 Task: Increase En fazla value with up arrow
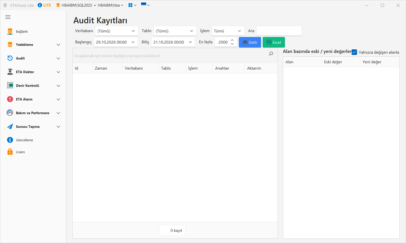tap(232, 40)
